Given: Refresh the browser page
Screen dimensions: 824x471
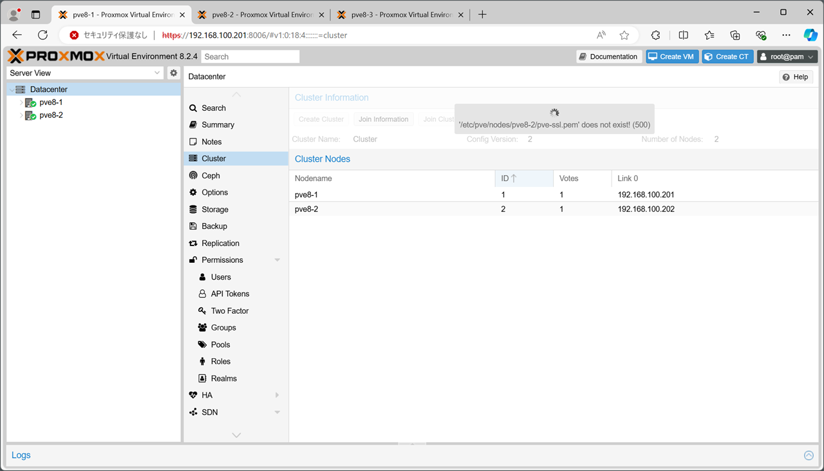Looking at the screenshot, I should (x=42, y=35).
